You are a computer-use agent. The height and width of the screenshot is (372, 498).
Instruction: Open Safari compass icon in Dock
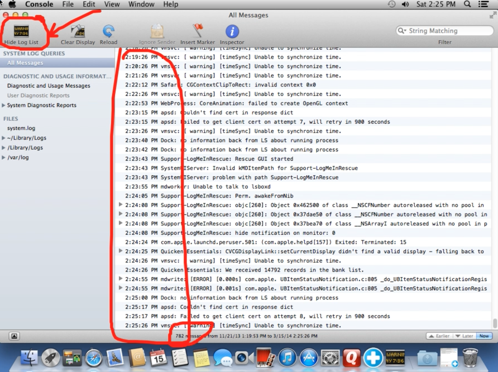[93, 357]
